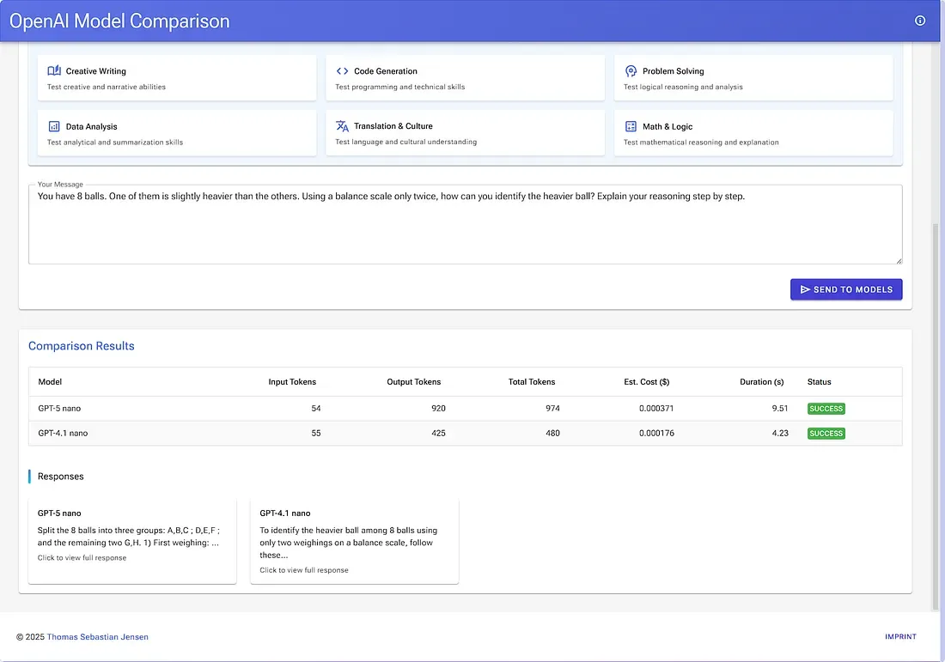Expand the GPT-5 nano full response card
Viewport: 945px width, 662px height.
[132, 541]
